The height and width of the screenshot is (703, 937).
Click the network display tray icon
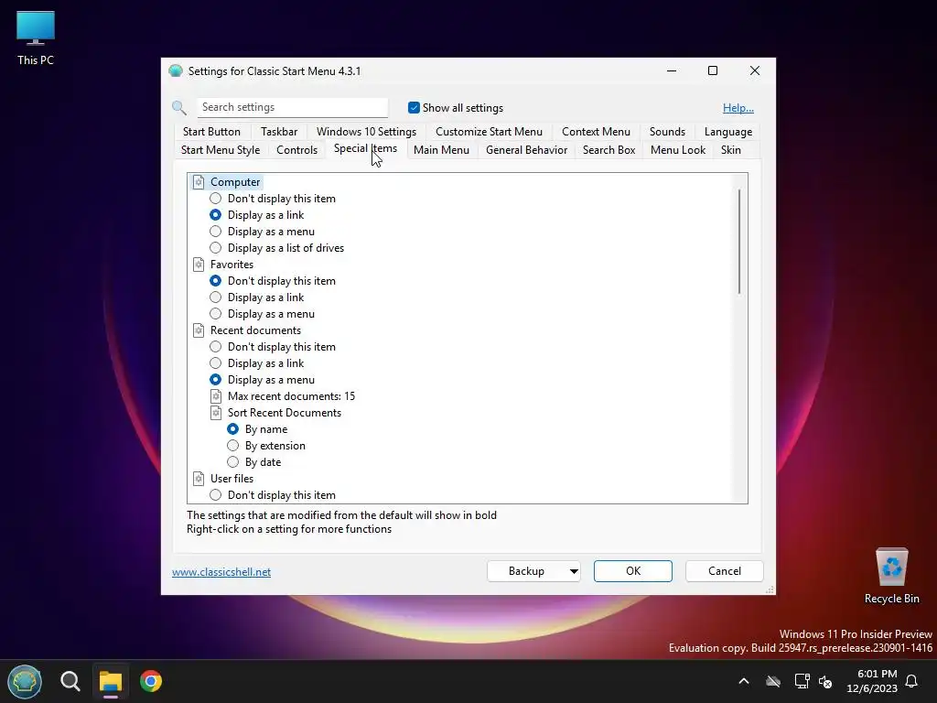pyautogui.click(x=802, y=681)
